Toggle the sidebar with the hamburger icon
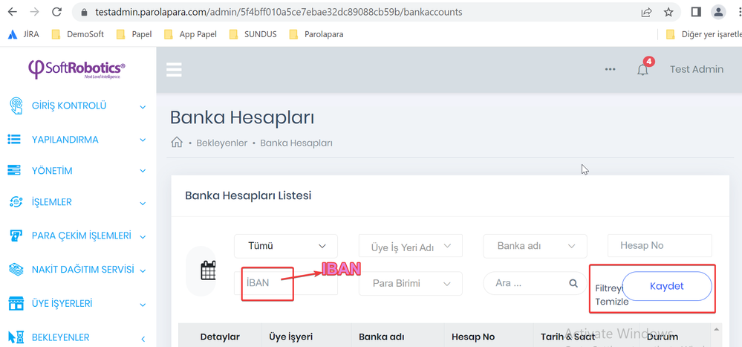The width and height of the screenshot is (742, 347). point(174,70)
